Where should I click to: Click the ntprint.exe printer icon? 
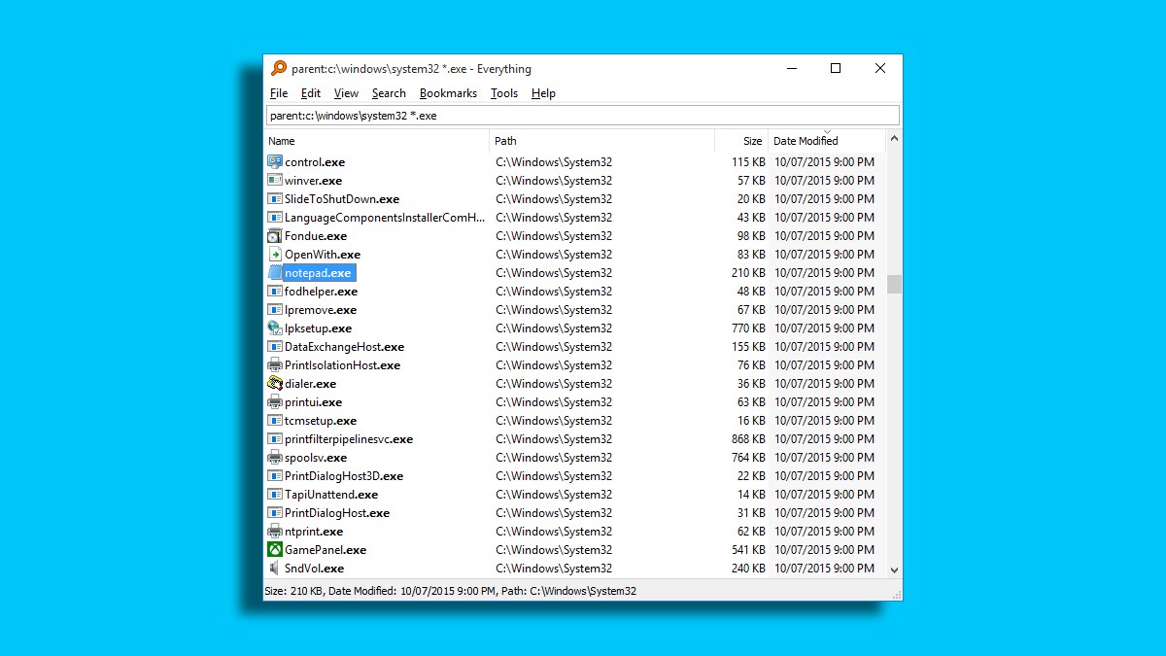(x=275, y=532)
